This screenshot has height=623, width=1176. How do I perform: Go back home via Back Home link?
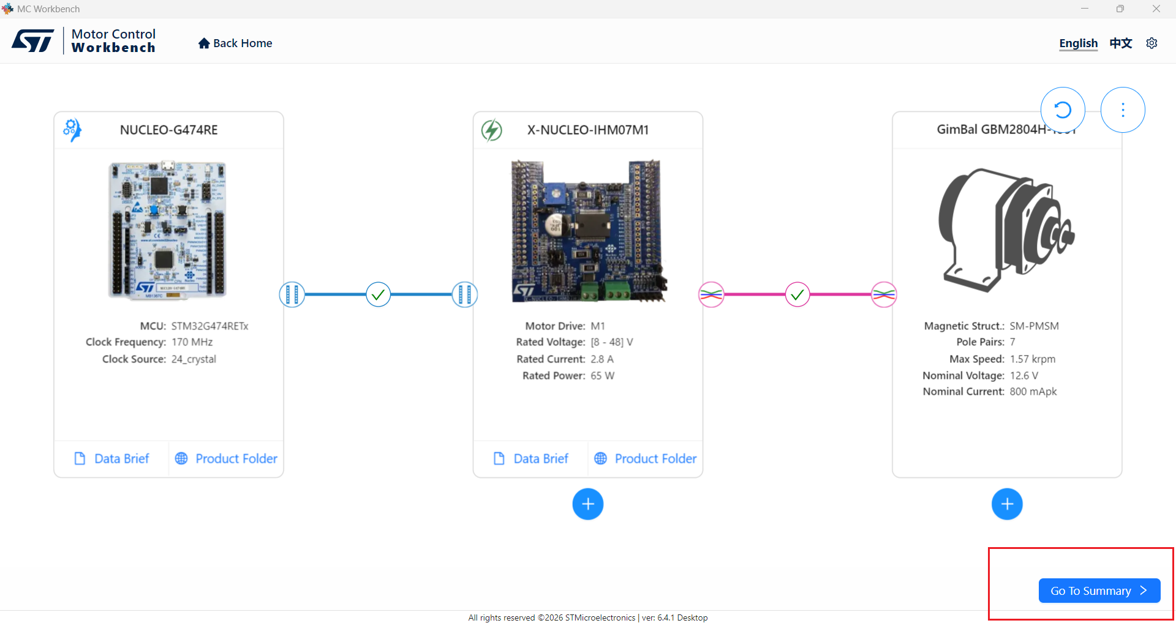pyautogui.click(x=235, y=43)
